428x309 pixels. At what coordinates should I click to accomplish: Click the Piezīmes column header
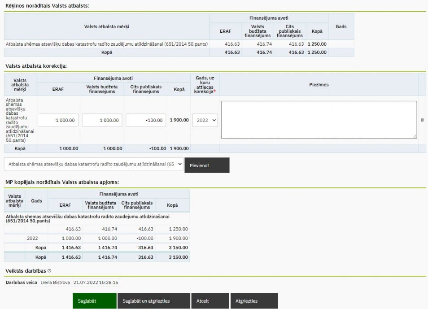(x=319, y=85)
